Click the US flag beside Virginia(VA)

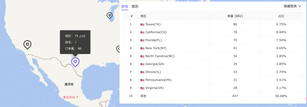coord(142,88)
